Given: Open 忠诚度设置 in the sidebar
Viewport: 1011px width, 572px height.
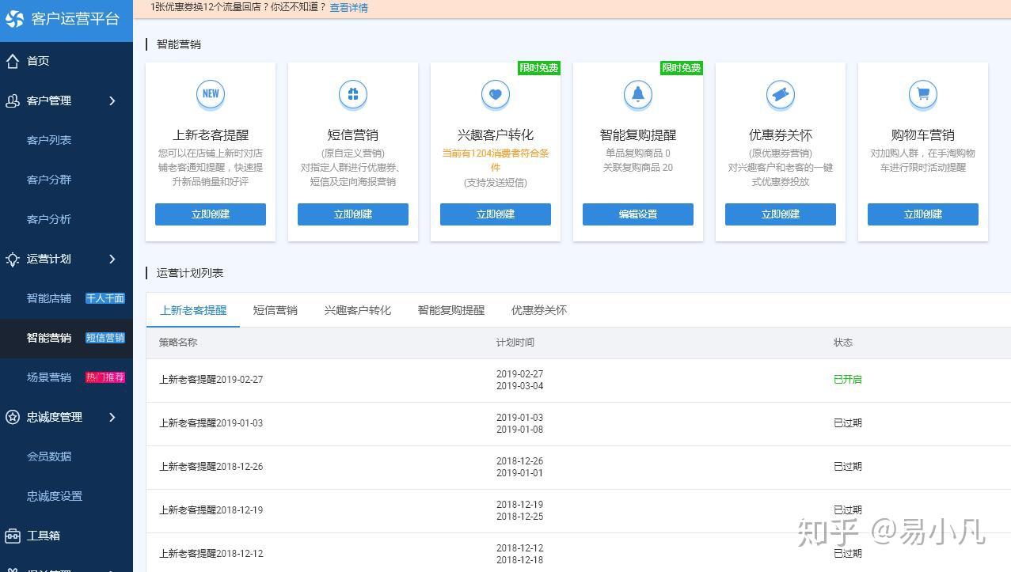Looking at the screenshot, I should pos(55,496).
